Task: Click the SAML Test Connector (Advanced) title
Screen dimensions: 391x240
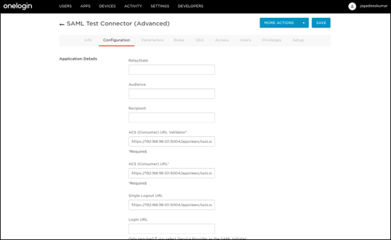Action: [x=118, y=23]
